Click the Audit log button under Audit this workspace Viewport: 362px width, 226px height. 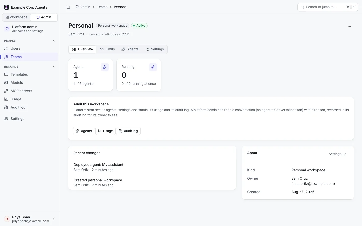pos(128,131)
